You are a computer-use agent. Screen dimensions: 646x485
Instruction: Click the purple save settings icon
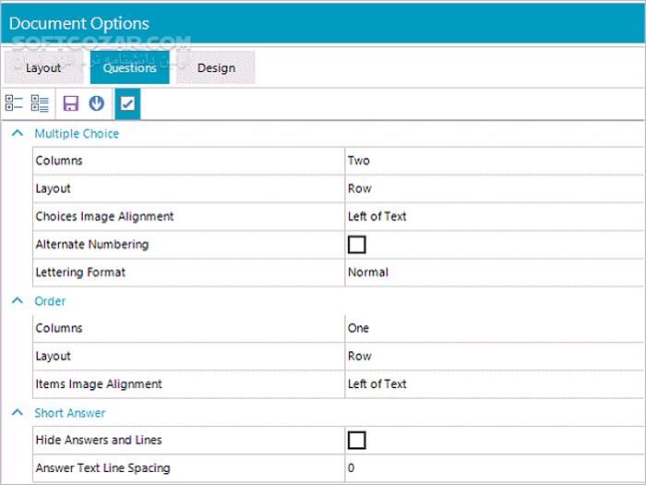(71, 103)
